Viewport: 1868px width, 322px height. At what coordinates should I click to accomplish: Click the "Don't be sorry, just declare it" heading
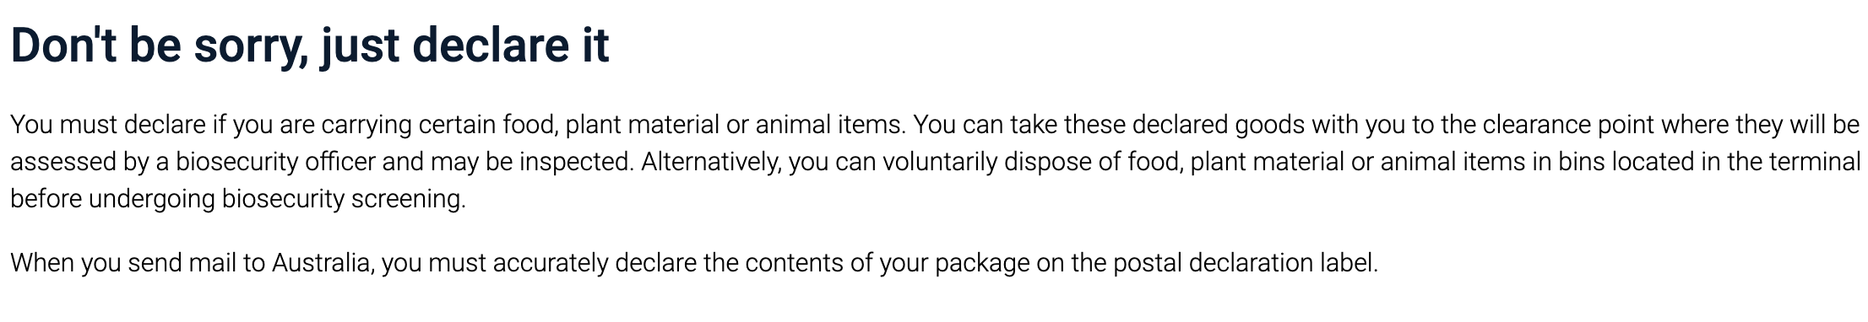pyautogui.click(x=310, y=46)
